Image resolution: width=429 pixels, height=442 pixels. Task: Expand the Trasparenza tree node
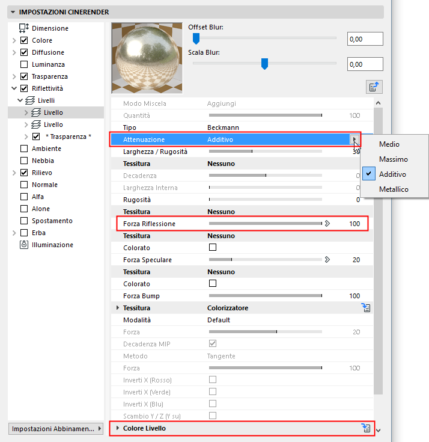pyautogui.click(x=14, y=76)
